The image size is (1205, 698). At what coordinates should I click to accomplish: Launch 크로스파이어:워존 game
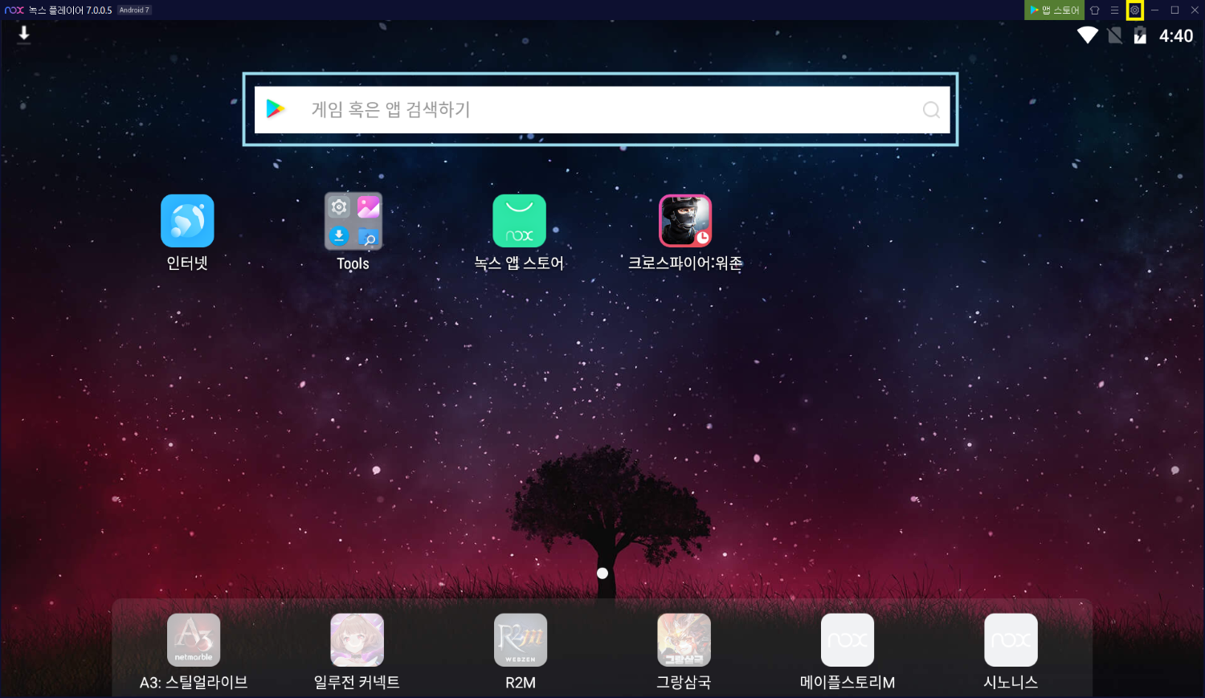[x=685, y=221]
